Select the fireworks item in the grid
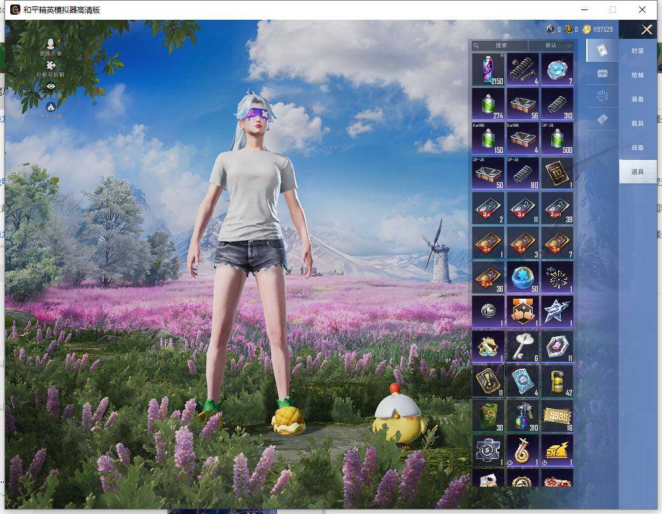 (558, 277)
